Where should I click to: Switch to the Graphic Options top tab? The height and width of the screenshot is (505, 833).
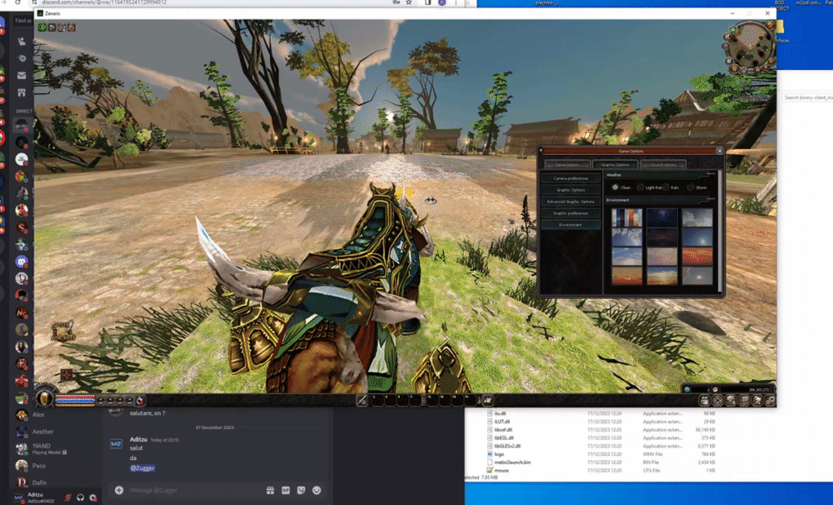(x=616, y=164)
